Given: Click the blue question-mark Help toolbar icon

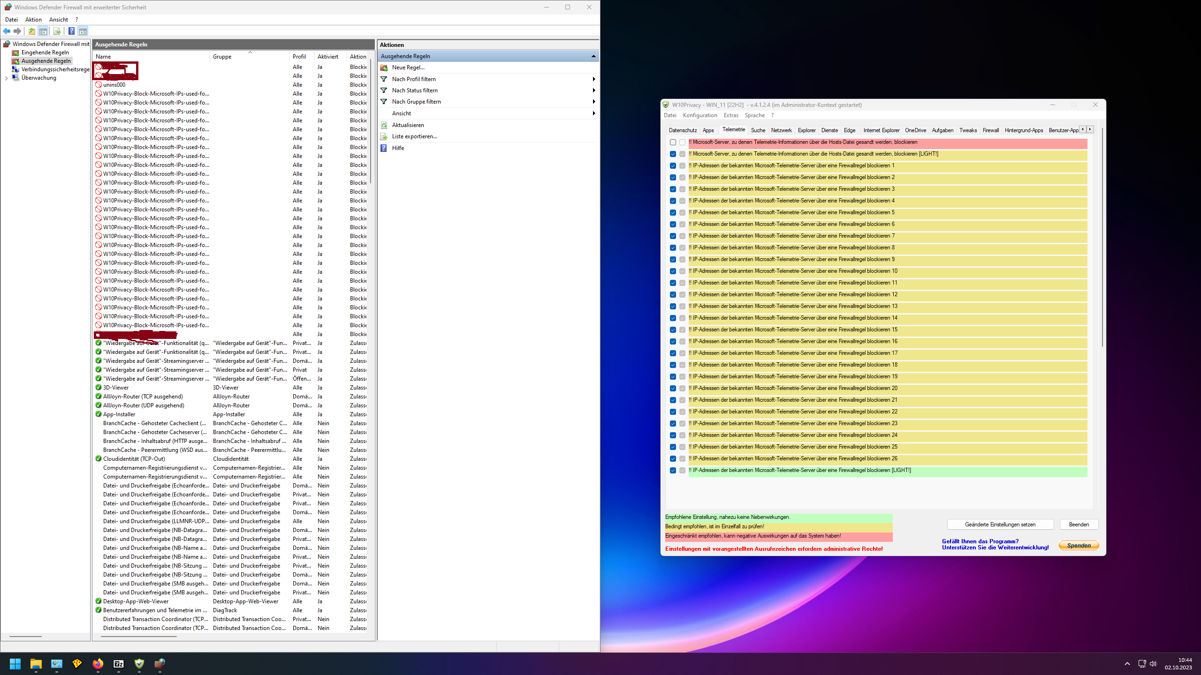Looking at the screenshot, I should (x=71, y=31).
